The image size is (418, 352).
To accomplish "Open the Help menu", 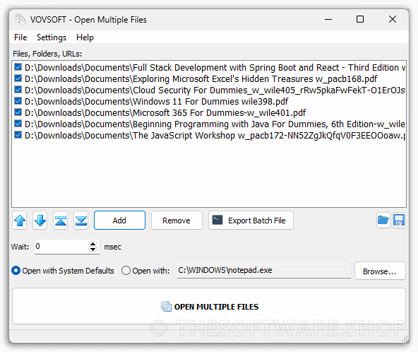I will pyautogui.click(x=85, y=37).
